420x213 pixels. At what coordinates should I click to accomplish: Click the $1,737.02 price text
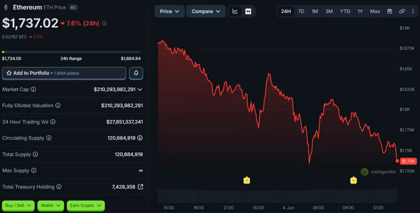point(30,23)
